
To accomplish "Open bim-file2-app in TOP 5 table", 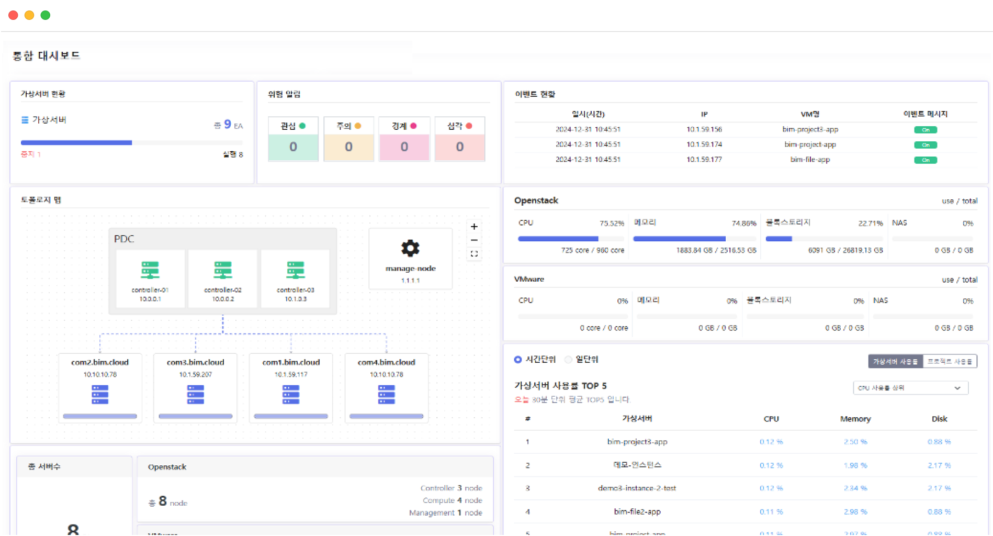I will (637, 511).
